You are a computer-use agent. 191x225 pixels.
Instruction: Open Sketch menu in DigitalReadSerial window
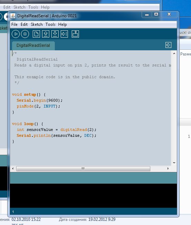click(37, 24)
